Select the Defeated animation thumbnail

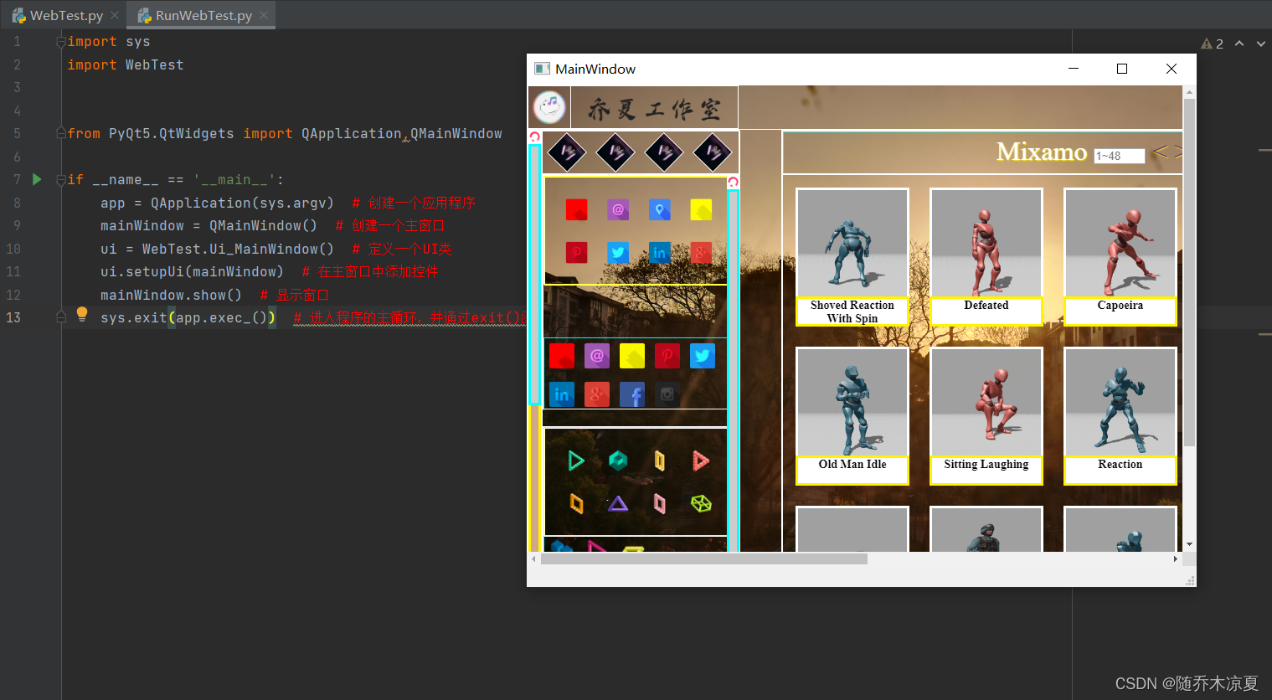point(986,243)
